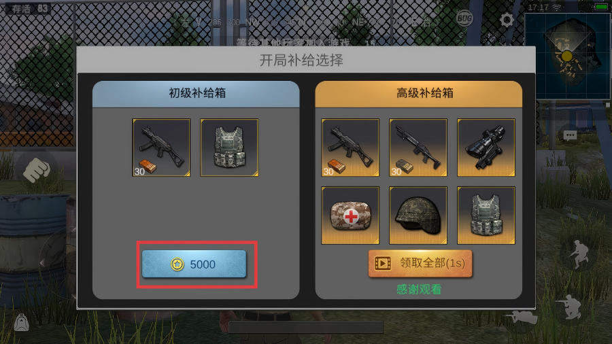Choose the first aid kit item
This screenshot has height=344, width=612.
350,216
